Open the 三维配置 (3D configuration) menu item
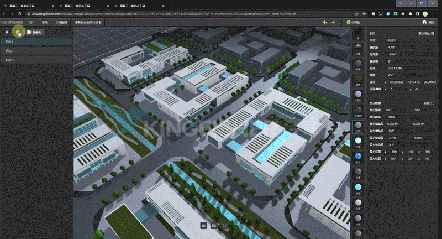The width and height of the screenshot is (442, 239). click(61, 22)
